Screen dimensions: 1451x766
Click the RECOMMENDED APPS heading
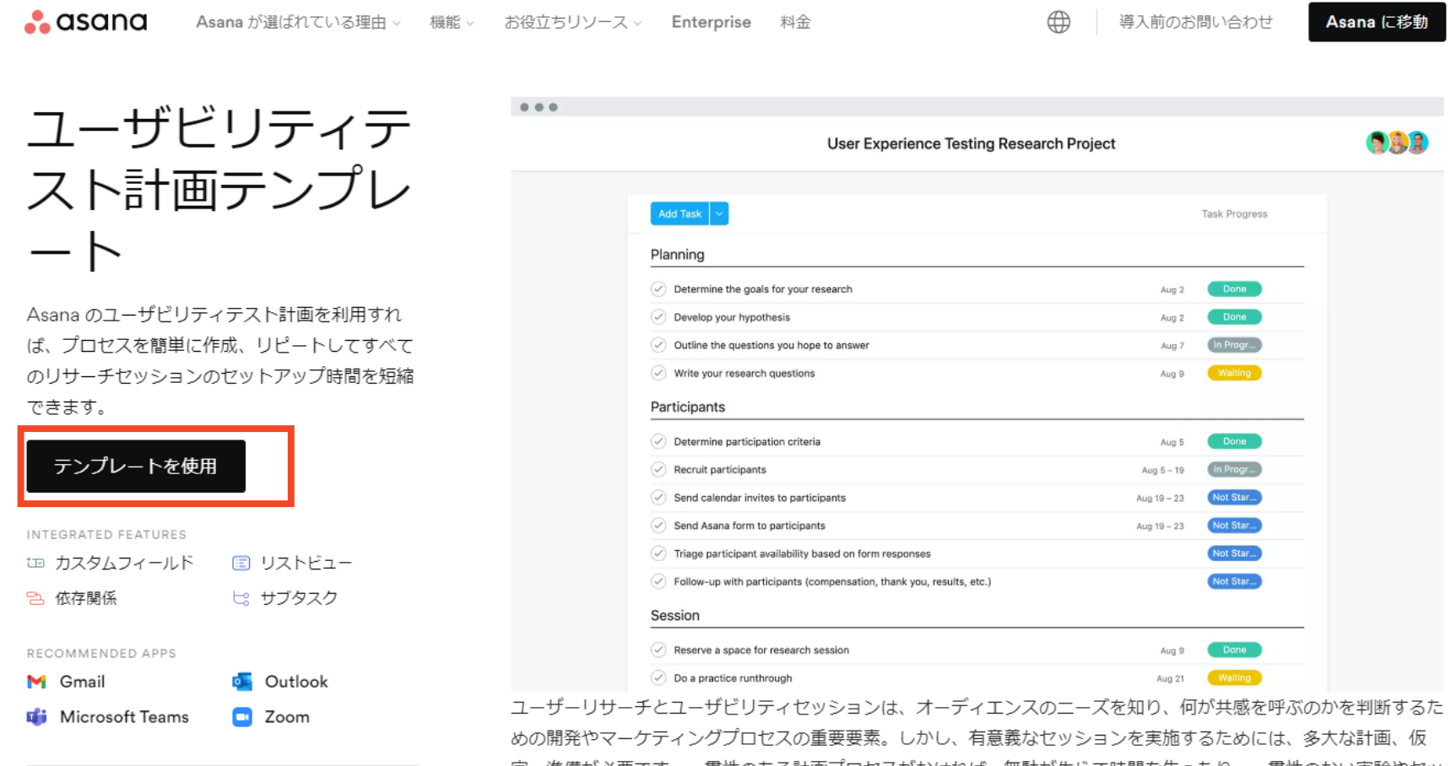(x=101, y=654)
